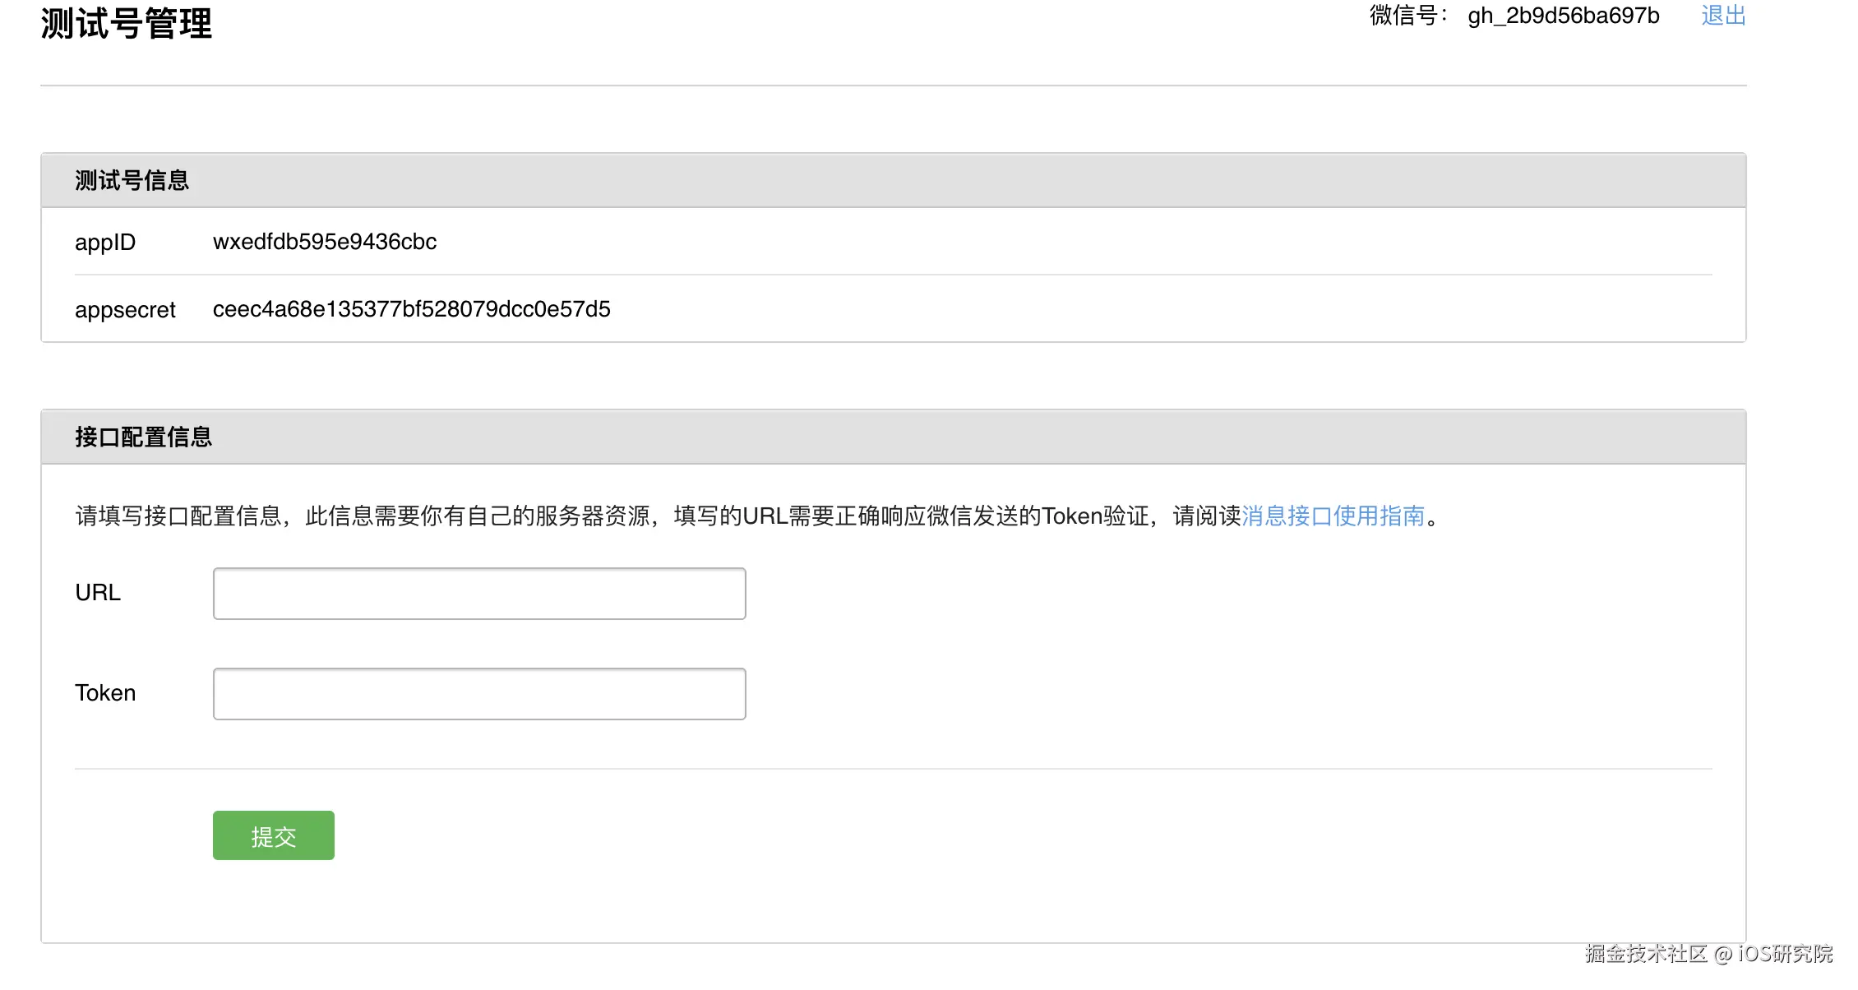The height and width of the screenshot is (990, 1858).
Task: Click the 测试号信息 section header
Action: click(132, 180)
